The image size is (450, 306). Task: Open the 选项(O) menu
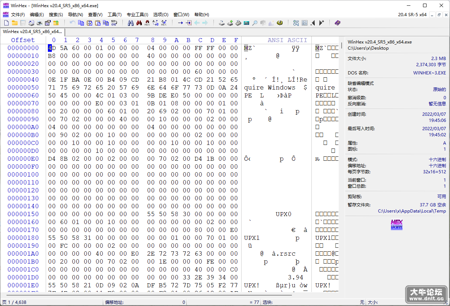[161, 15]
